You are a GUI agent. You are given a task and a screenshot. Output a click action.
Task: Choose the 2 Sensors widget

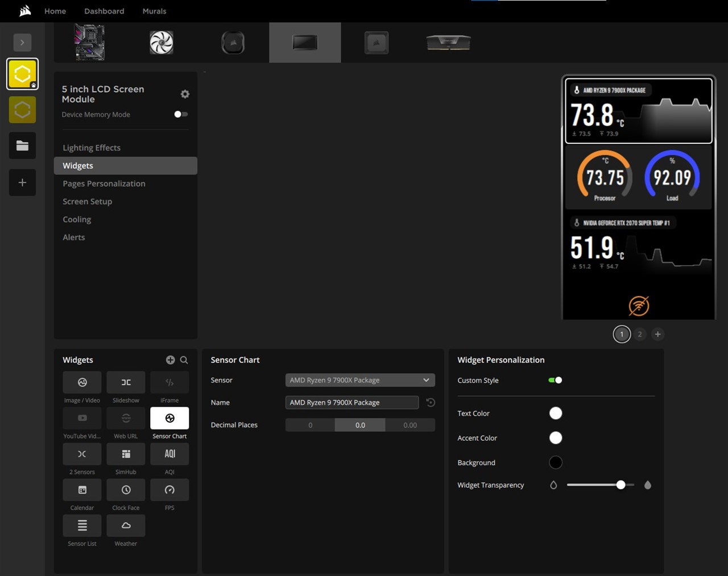click(82, 454)
